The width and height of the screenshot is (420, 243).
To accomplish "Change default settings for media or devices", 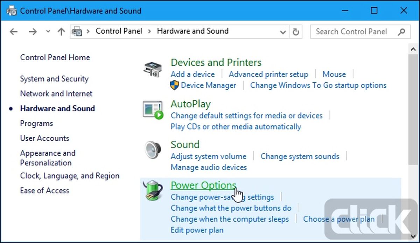I will pos(246,116).
